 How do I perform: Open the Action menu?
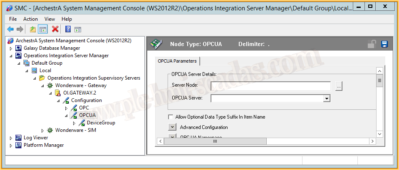30,19
